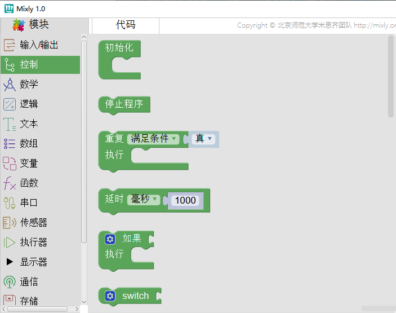
Task: Select the 文本 category label
Action: click(29, 124)
